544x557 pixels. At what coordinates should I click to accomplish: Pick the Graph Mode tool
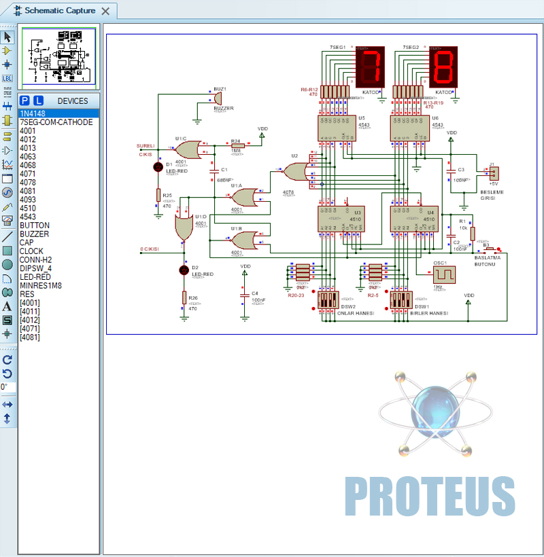point(7,164)
